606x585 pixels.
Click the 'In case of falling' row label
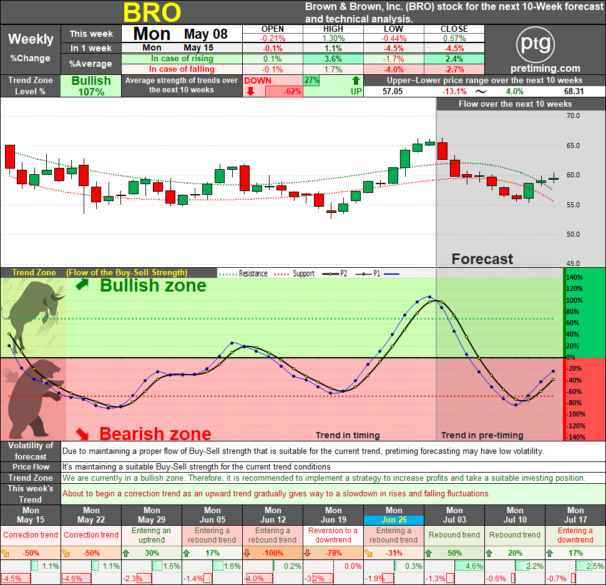coord(182,69)
